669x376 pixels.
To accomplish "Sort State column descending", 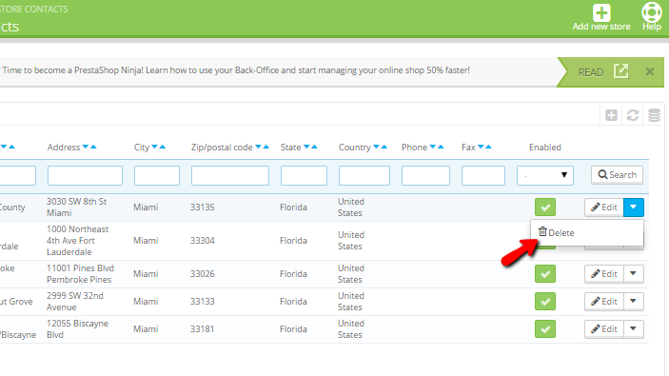I will (x=306, y=147).
